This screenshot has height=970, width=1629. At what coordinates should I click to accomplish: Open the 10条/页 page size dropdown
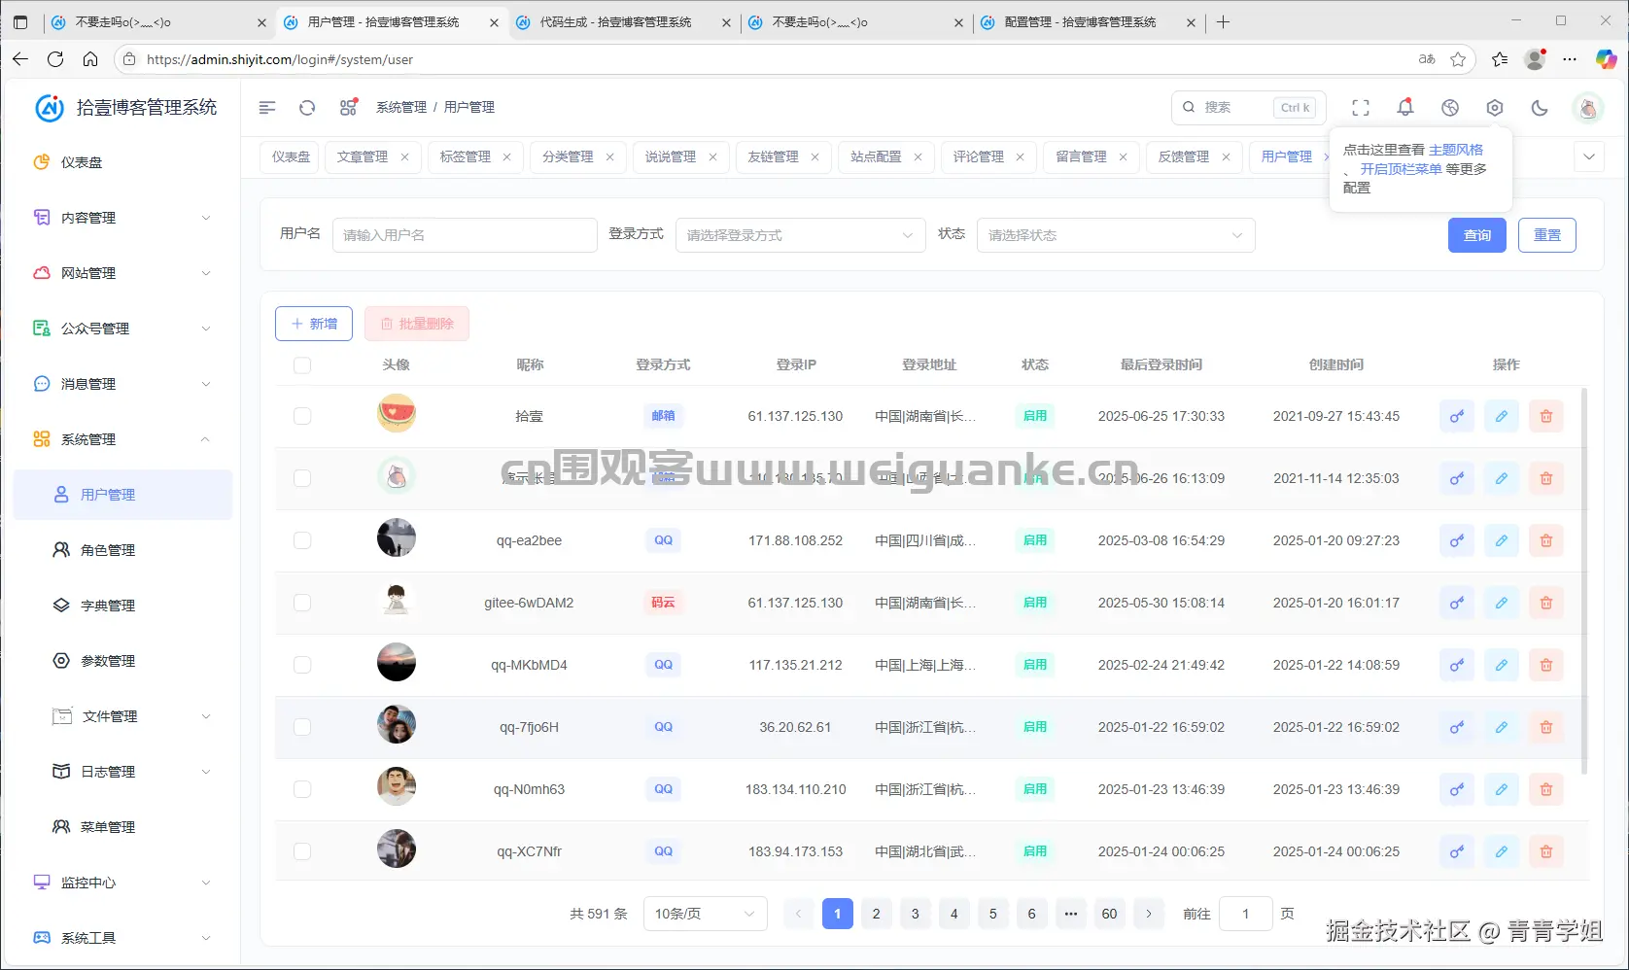tap(705, 914)
